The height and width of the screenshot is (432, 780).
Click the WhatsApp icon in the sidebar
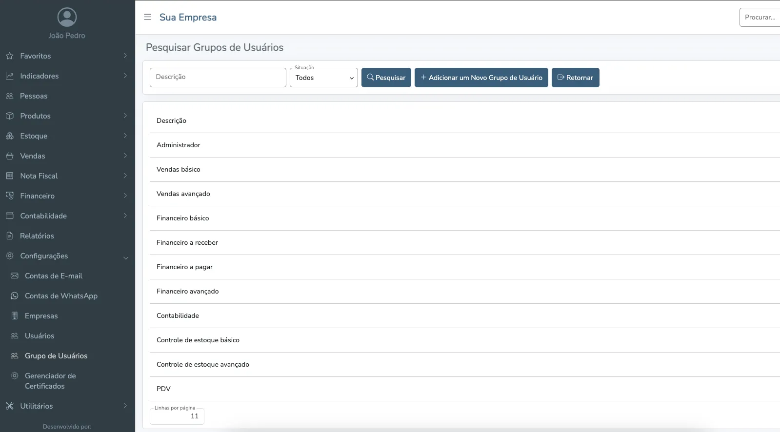15,296
